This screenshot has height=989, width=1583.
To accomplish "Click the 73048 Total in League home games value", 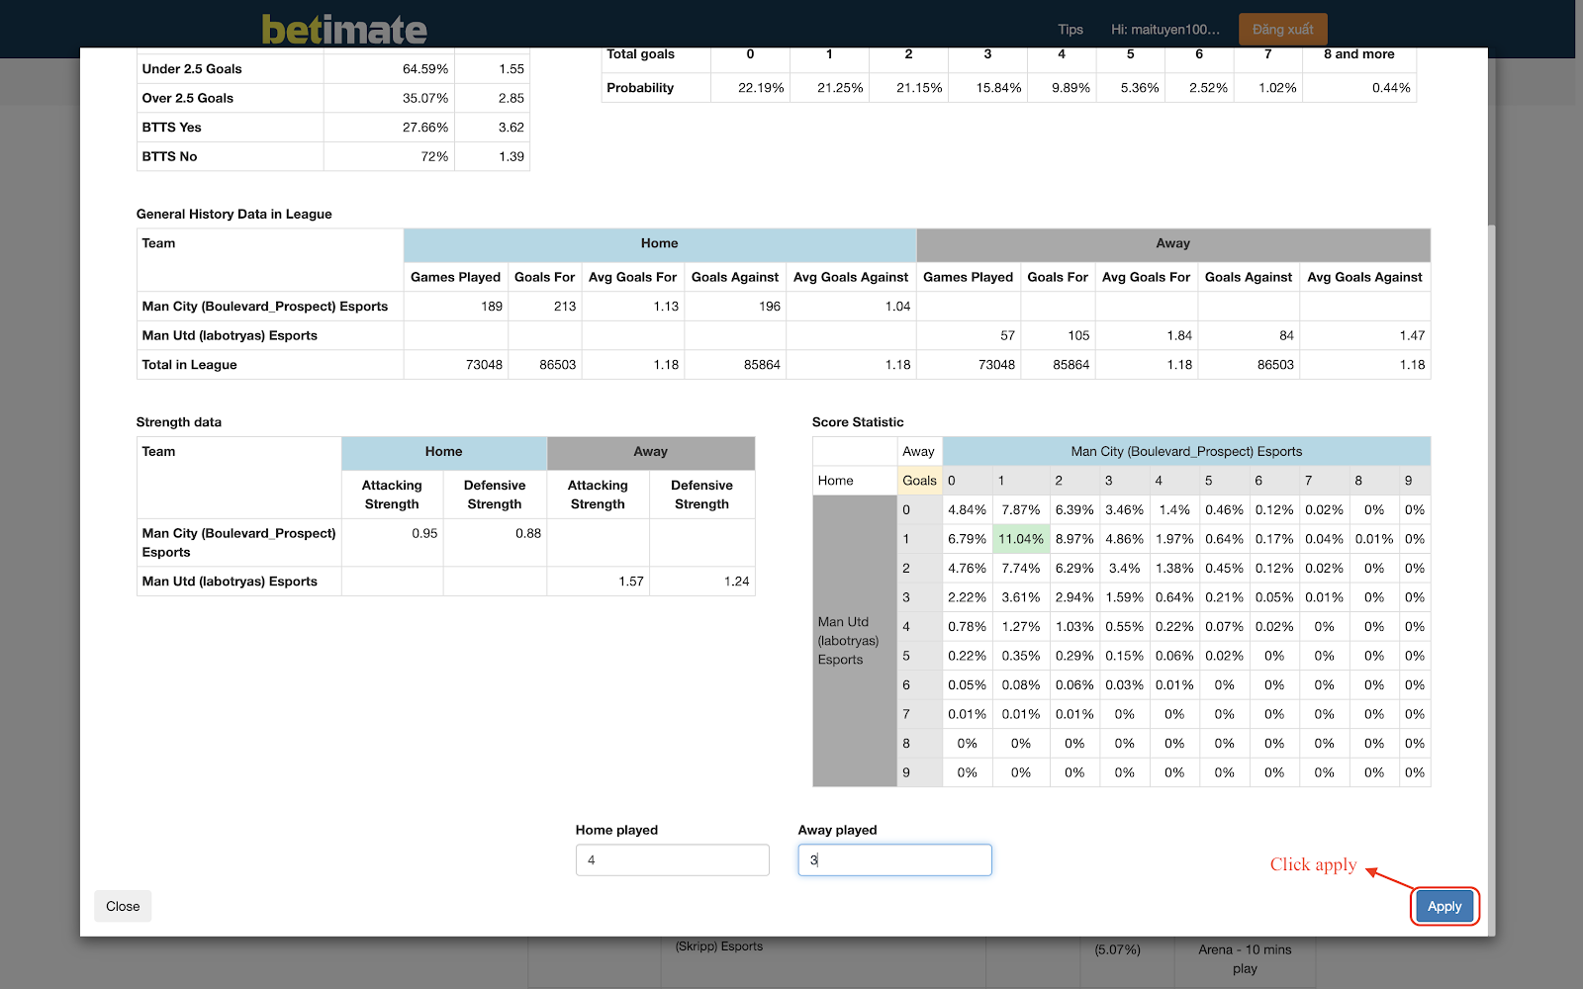I will [484, 365].
